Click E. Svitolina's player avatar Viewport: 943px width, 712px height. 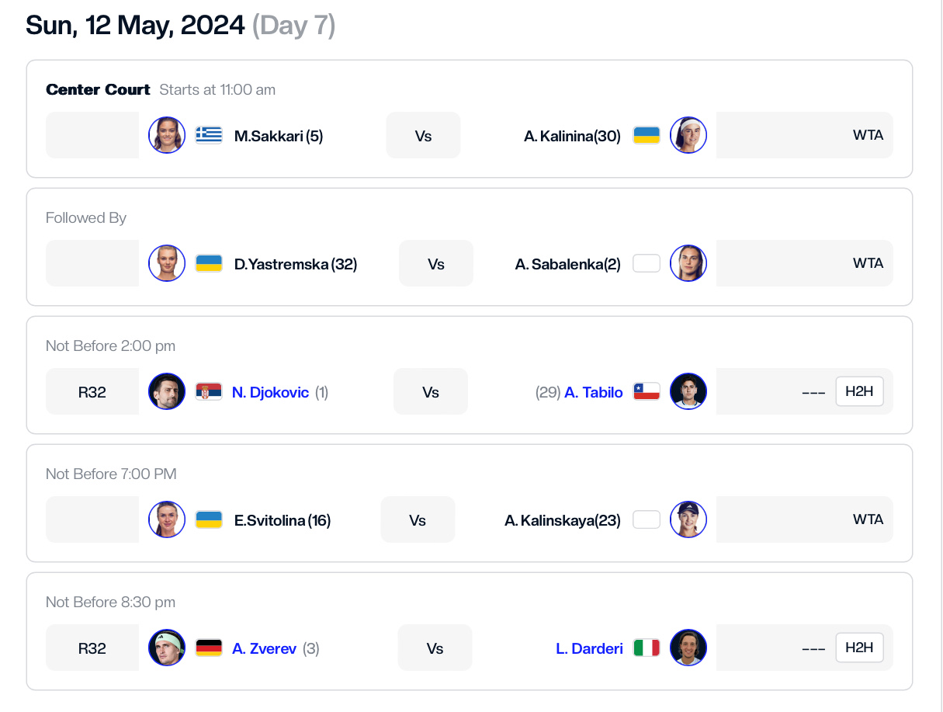point(167,519)
